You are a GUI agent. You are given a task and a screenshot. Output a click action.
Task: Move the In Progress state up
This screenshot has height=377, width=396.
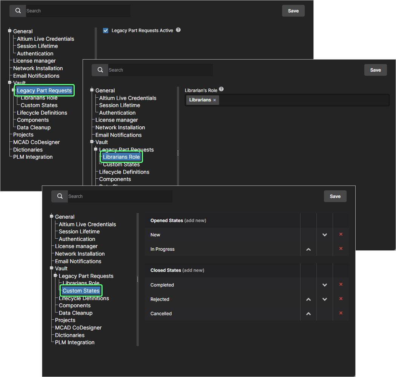click(x=309, y=249)
